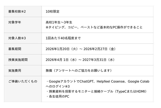161x108 pixels.
Task: Click the 2026年4月 1日（水） date
Action: point(61,60)
